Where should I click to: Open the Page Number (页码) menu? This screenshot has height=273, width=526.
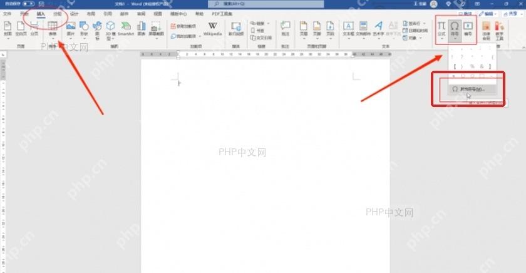point(331,29)
